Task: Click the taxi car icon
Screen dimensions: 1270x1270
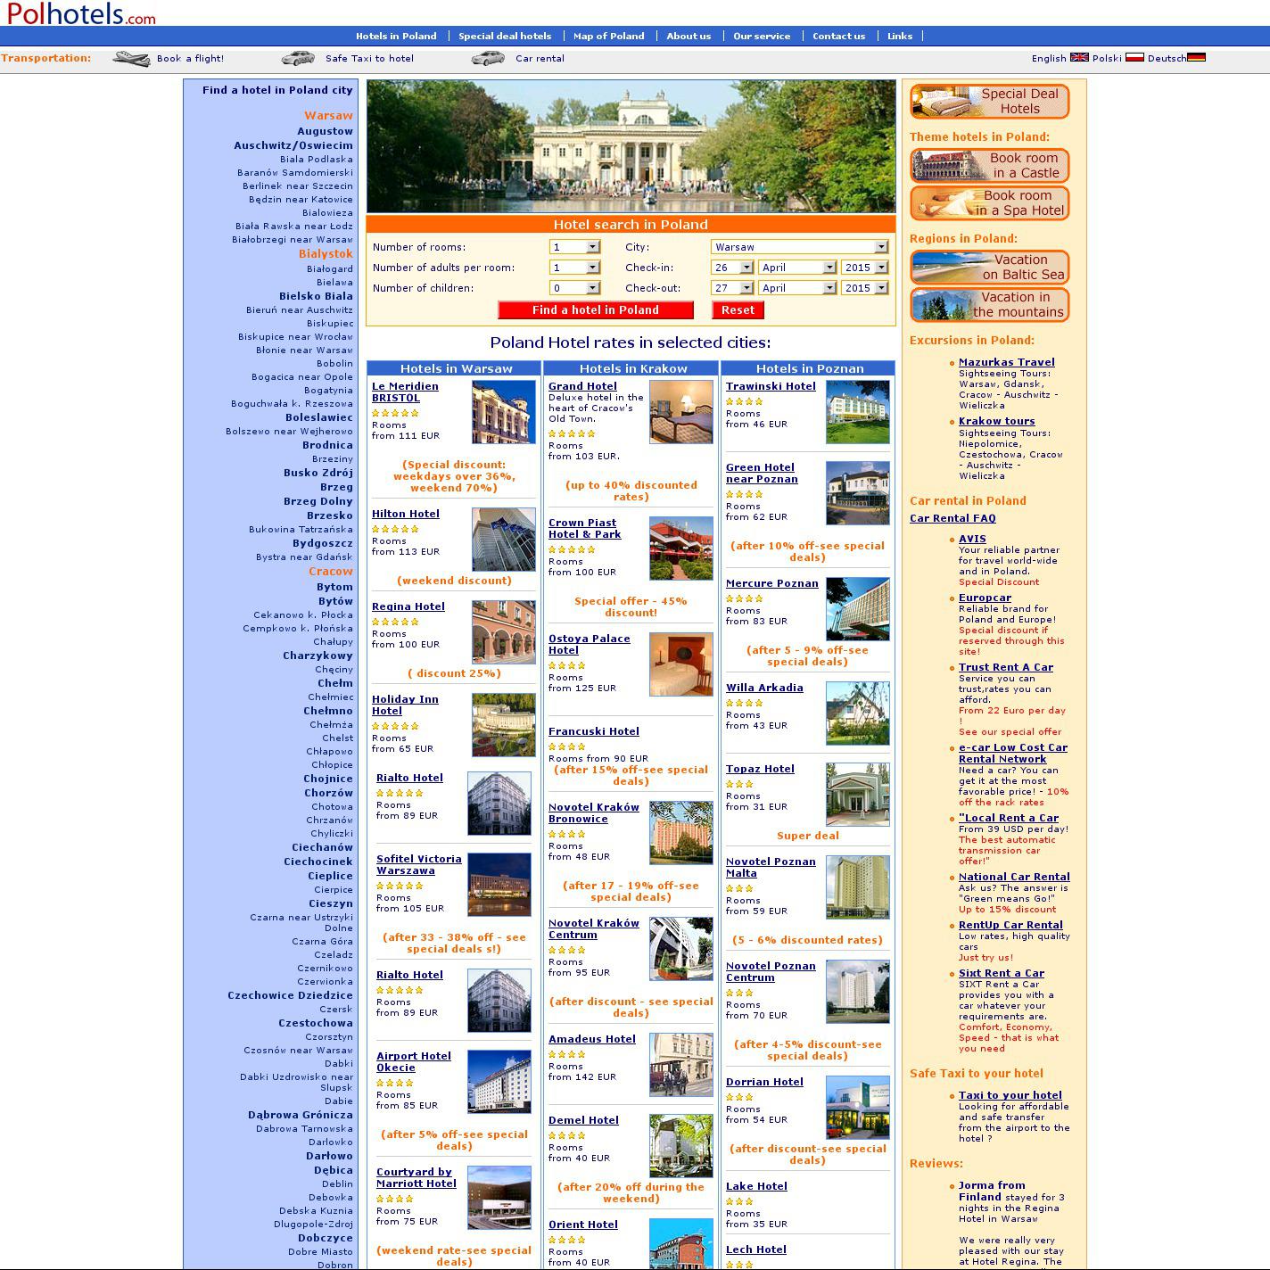Action: 298,59
